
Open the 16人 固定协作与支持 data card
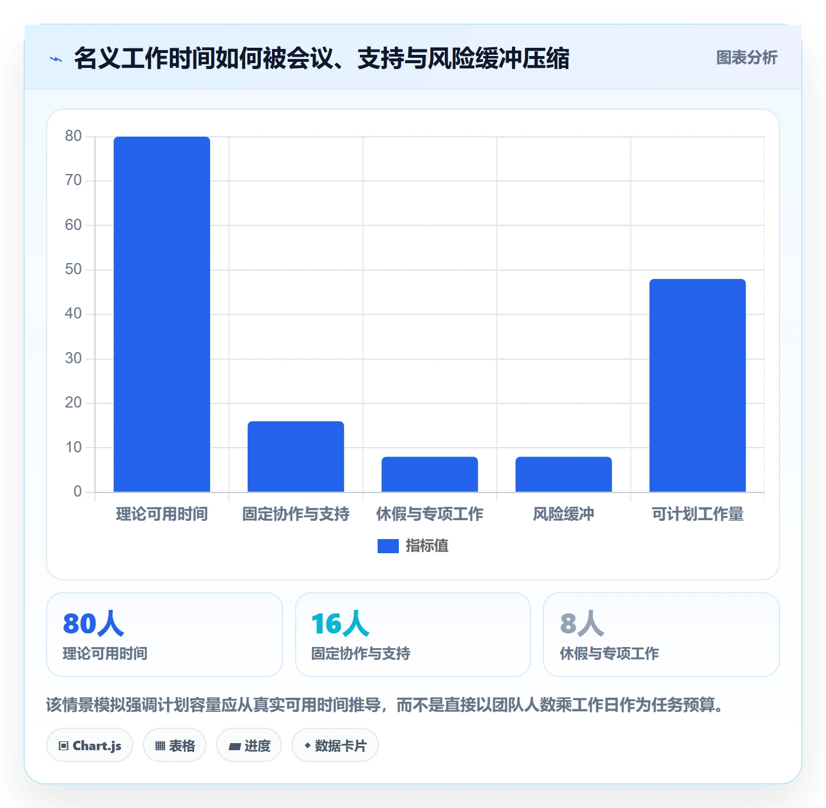pos(413,635)
